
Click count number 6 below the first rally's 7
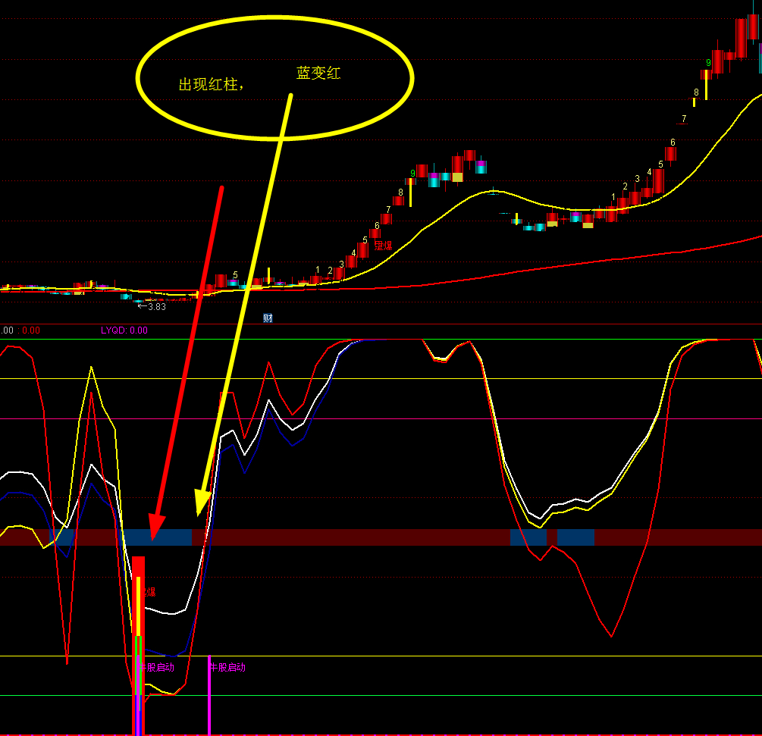point(377,225)
